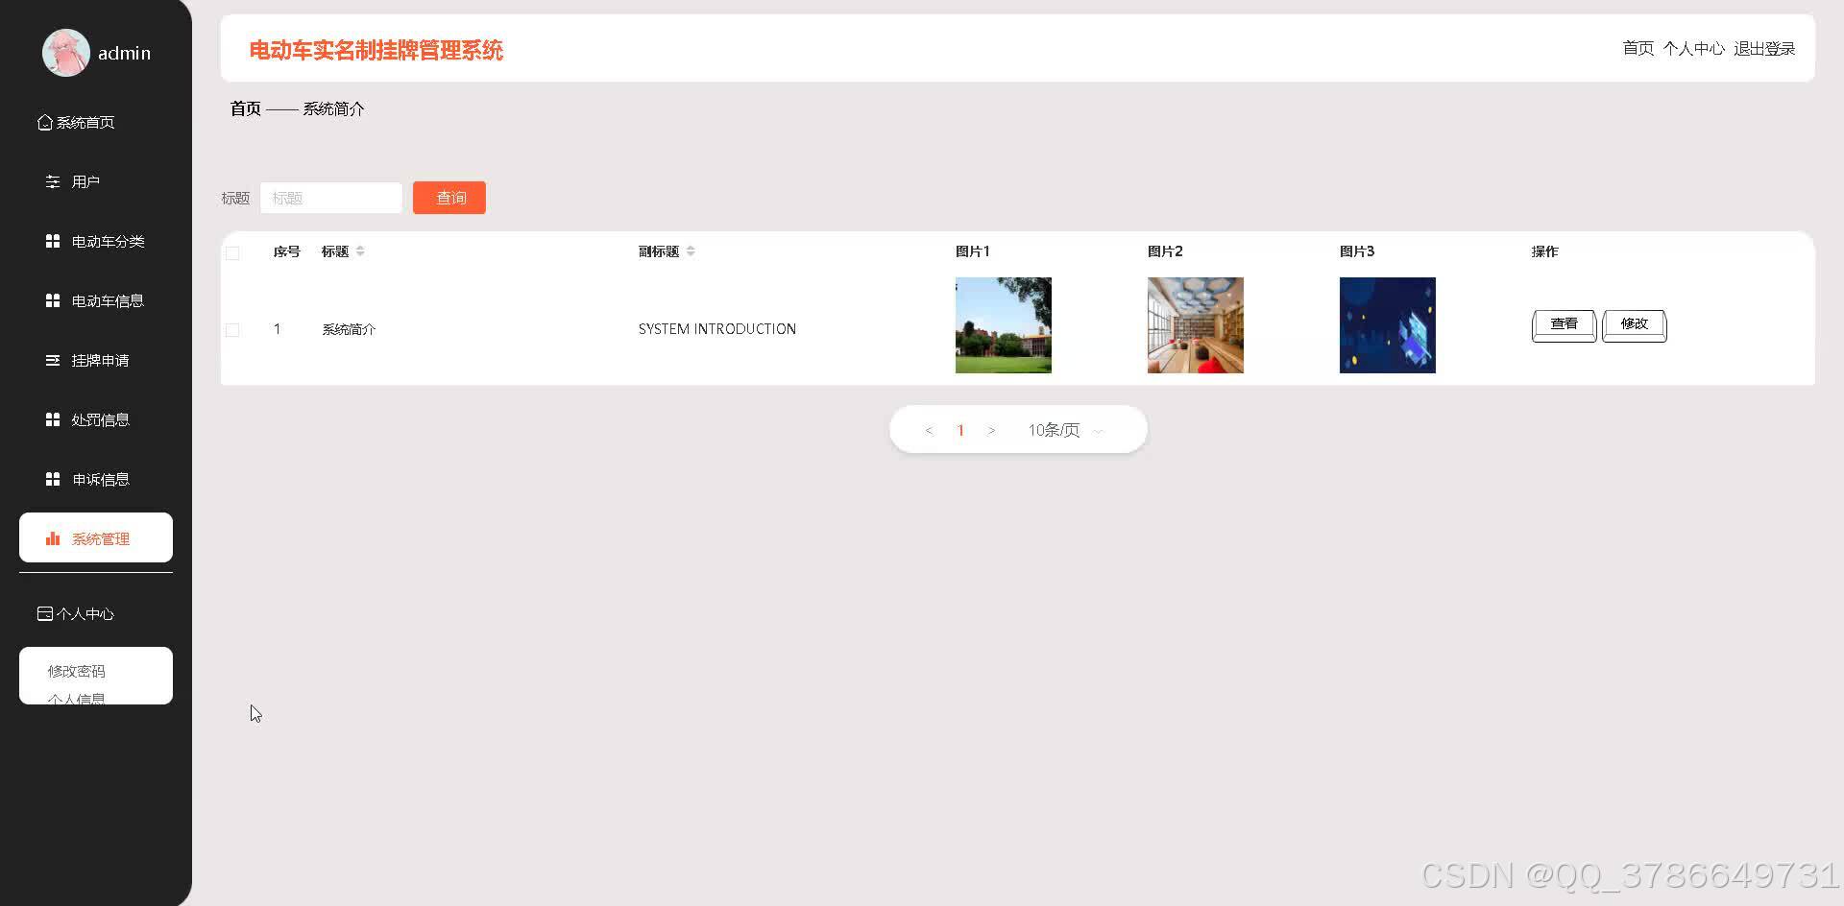Open 图片1 campus photo thumbnail
The width and height of the screenshot is (1844, 906).
pyautogui.click(x=1003, y=324)
